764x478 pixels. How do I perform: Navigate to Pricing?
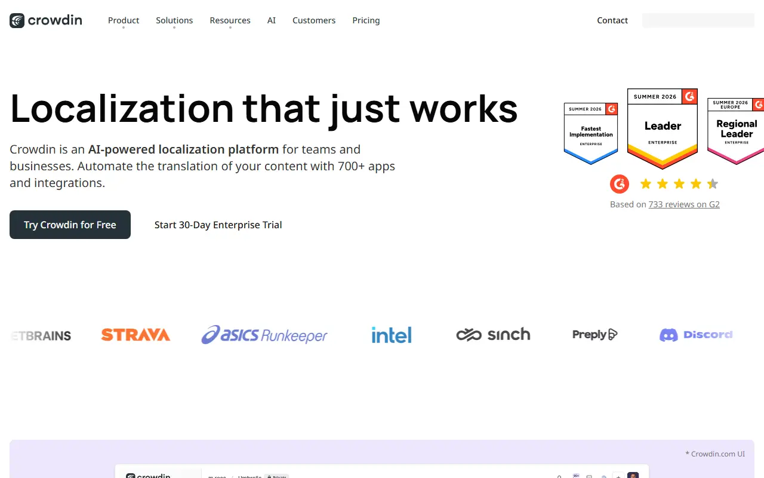coord(366,20)
